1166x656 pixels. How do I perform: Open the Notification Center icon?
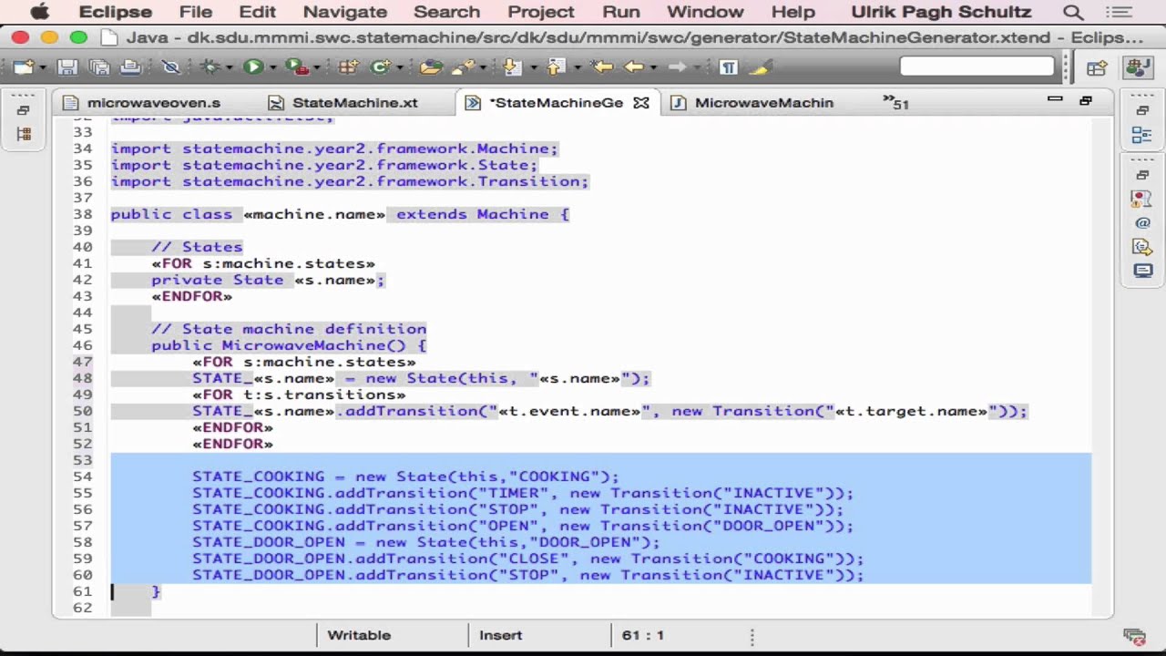pos(1119,12)
